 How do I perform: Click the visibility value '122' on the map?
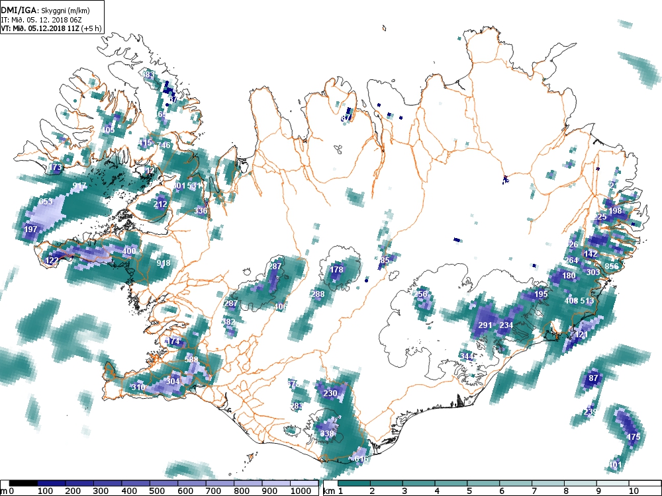tap(52, 260)
